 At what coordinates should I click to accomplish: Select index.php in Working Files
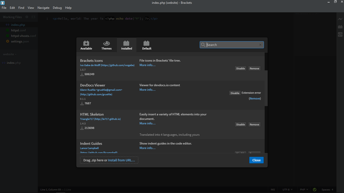tap(18, 25)
